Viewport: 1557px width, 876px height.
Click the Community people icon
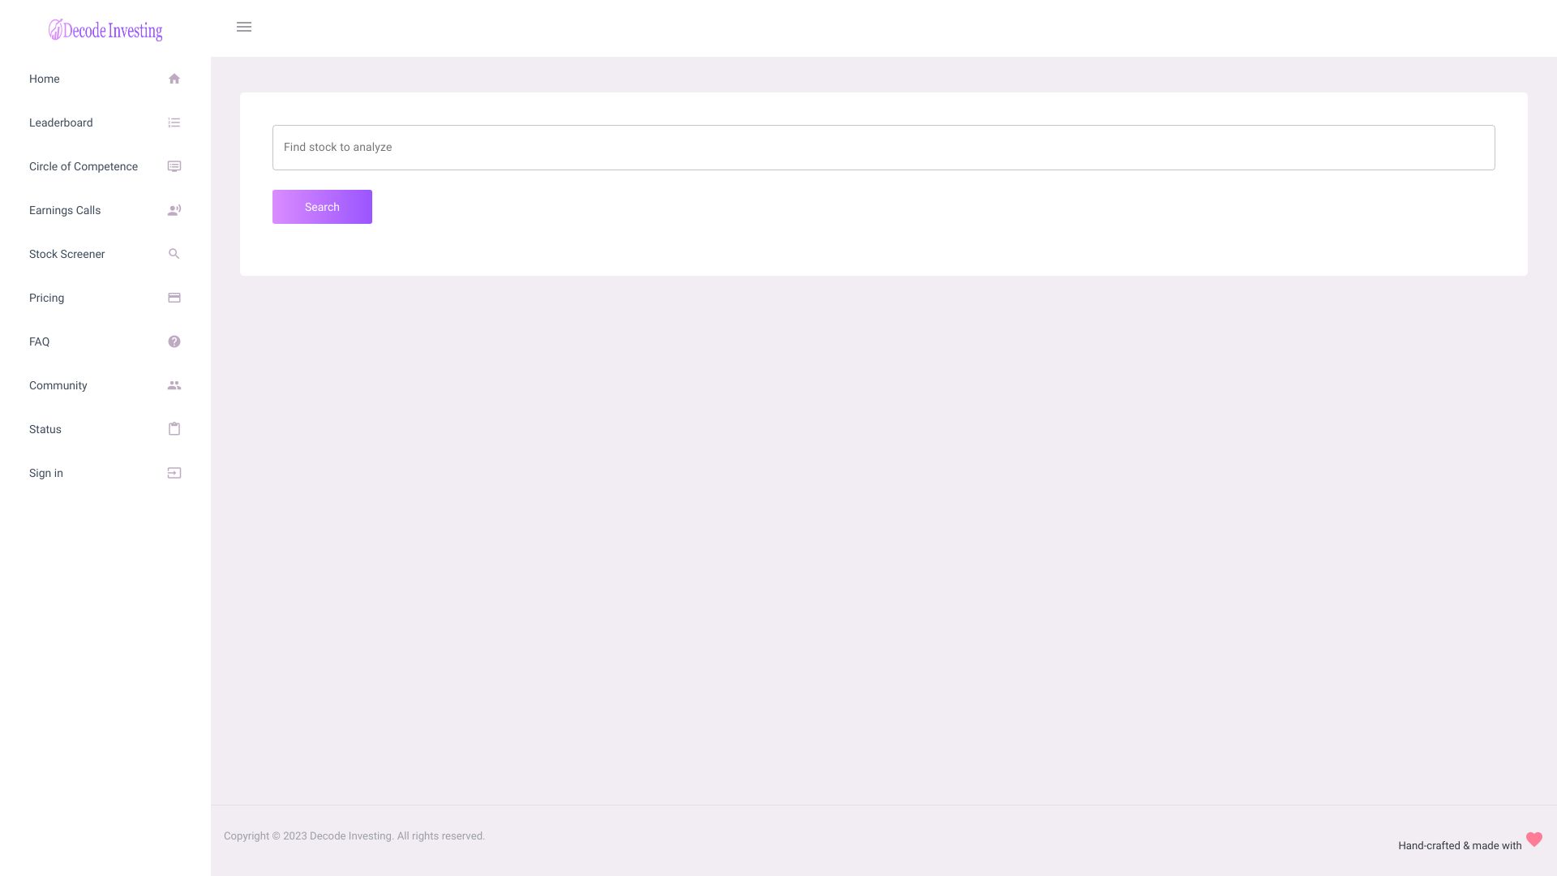pos(174,385)
